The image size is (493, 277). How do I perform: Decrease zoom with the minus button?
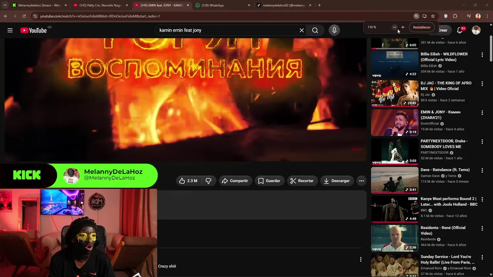click(x=394, y=27)
